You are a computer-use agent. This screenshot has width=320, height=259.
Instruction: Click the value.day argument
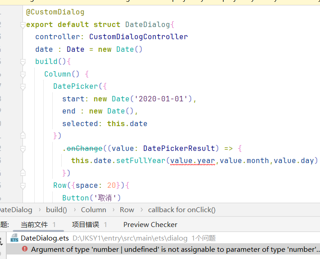pyautogui.click(x=294, y=161)
